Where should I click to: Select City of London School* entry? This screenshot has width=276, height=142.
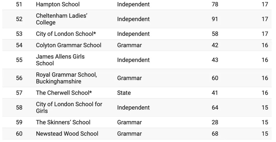pos(66,34)
